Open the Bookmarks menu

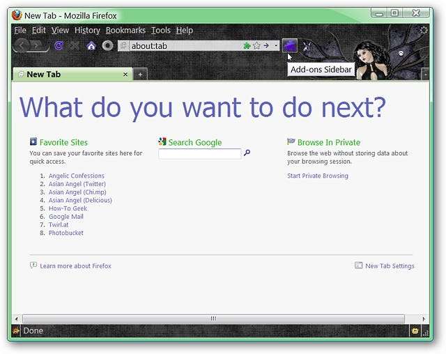tap(125, 30)
